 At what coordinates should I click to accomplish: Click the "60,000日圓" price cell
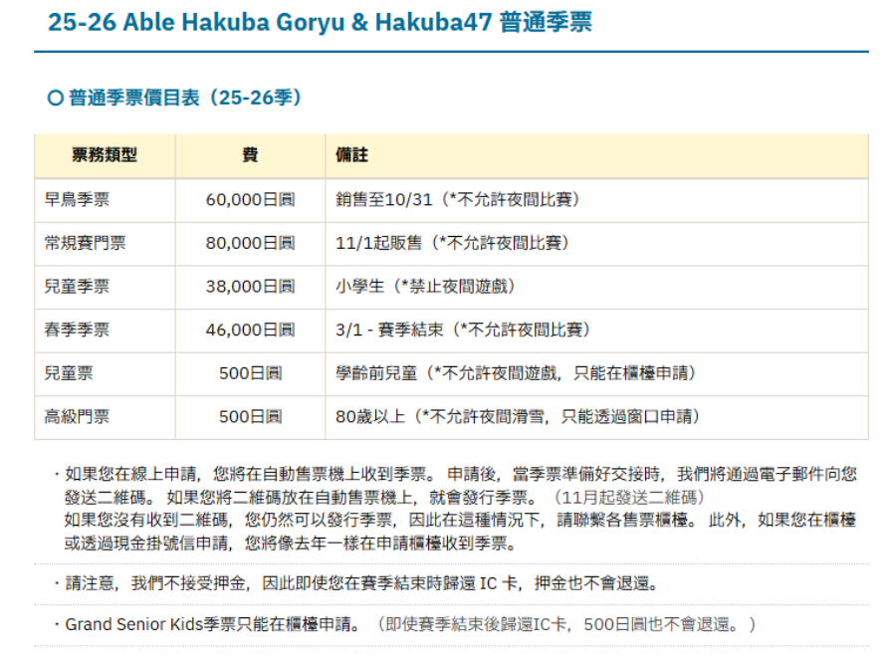[x=250, y=200]
